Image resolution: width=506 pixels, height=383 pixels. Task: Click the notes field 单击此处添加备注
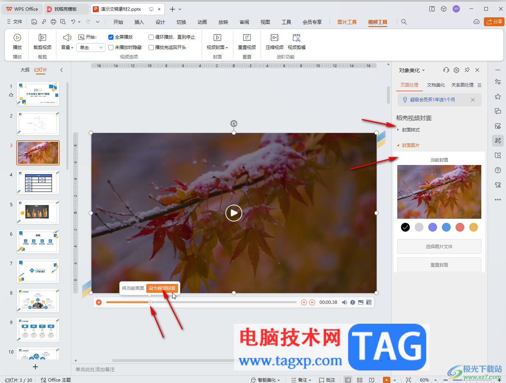[95, 369]
